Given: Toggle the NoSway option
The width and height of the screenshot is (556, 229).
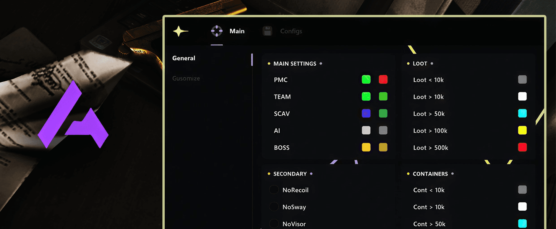Looking at the screenshot, I should tap(274, 207).
